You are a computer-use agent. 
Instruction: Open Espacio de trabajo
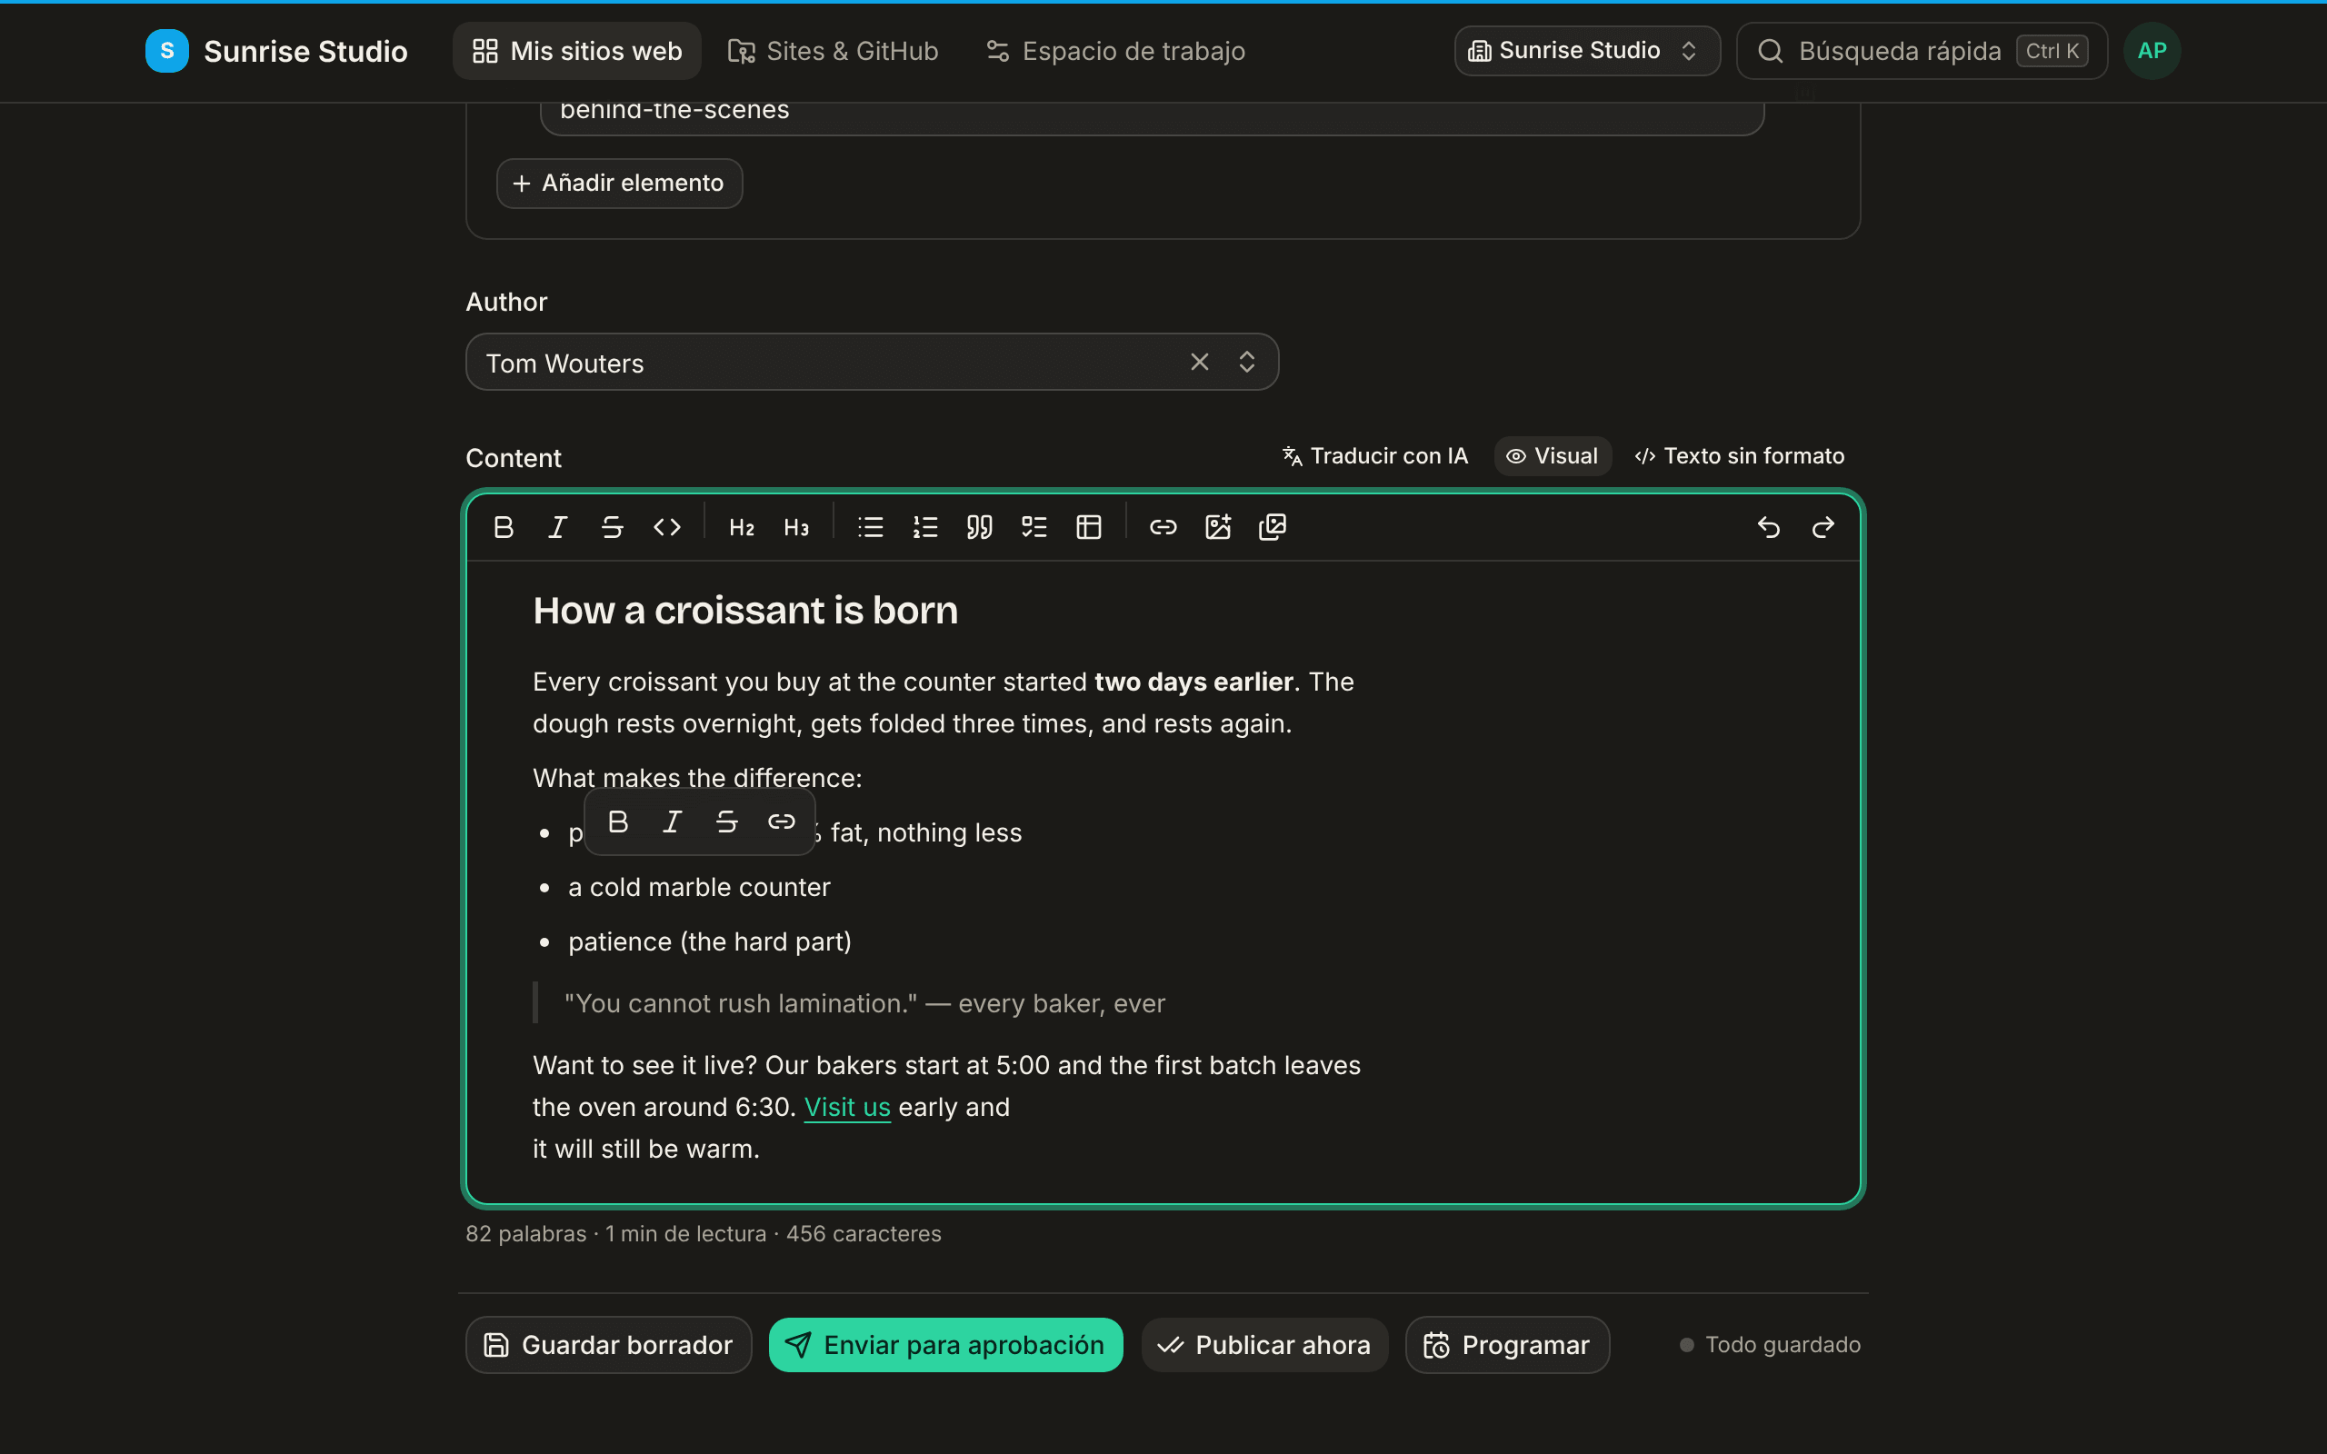click(x=1115, y=51)
